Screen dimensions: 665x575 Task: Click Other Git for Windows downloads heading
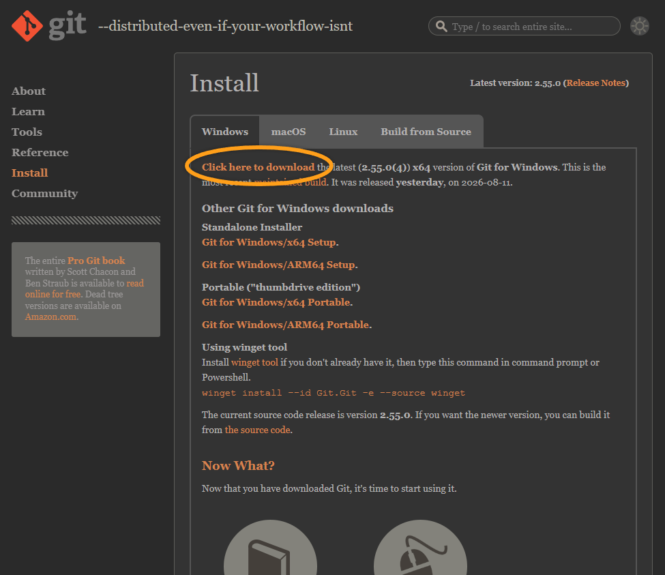tap(298, 208)
